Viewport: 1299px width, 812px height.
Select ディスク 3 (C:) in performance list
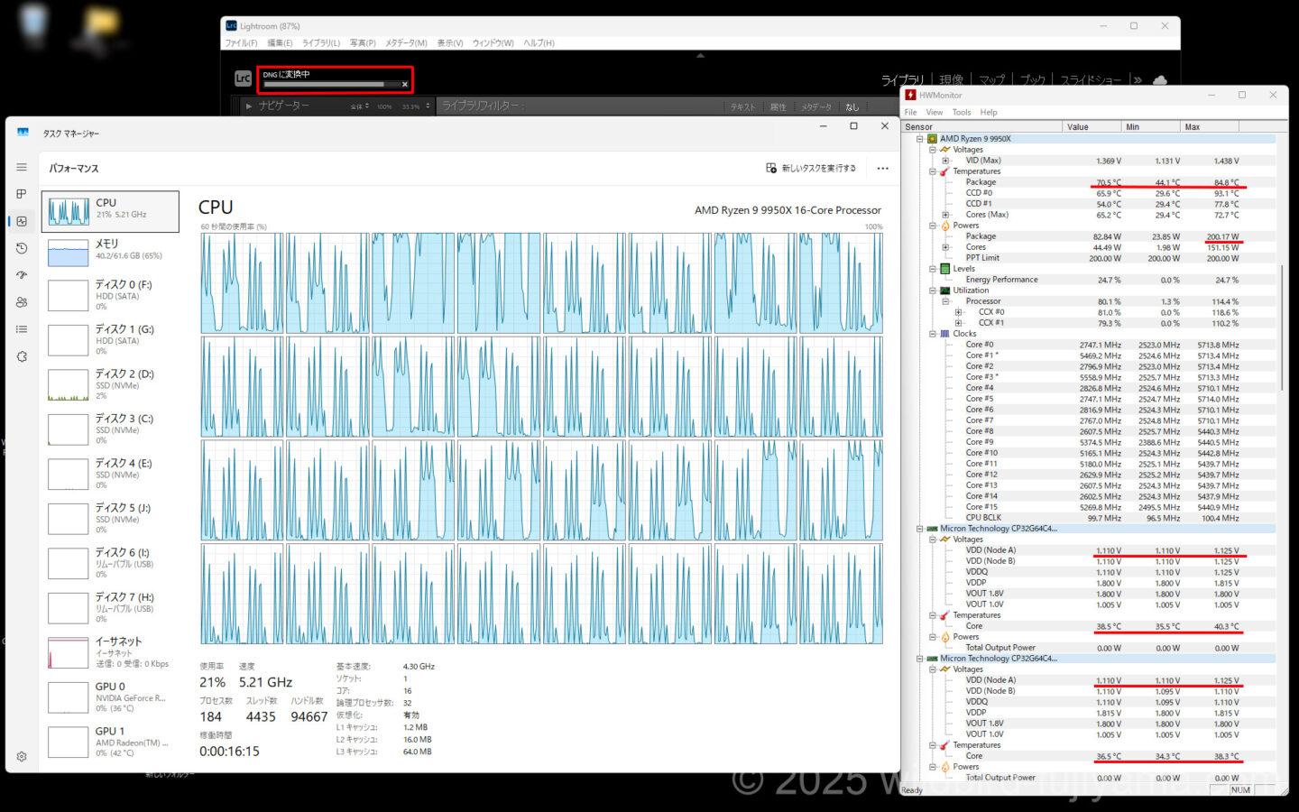click(x=112, y=429)
